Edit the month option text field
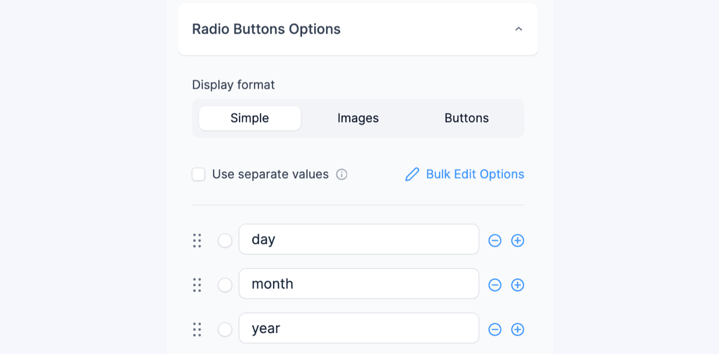719x354 pixels. coord(359,284)
